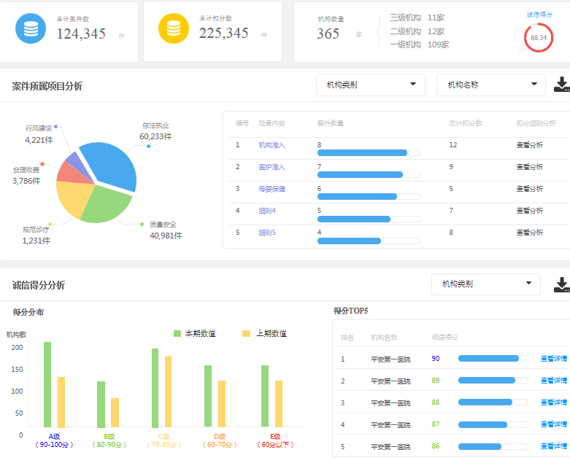Expand the 机构名称 dropdown
Image resolution: width=570 pixels, height=463 pixels.
490,85
